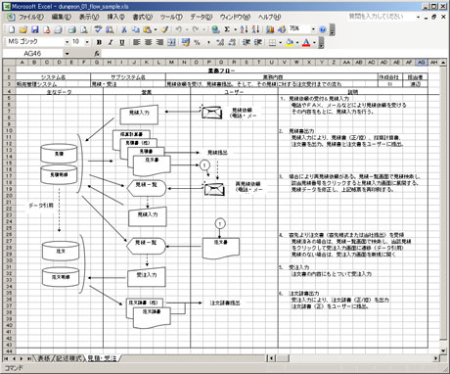450x374 pixels.
Task: Open the データ(D) menu
Action: pos(202,17)
